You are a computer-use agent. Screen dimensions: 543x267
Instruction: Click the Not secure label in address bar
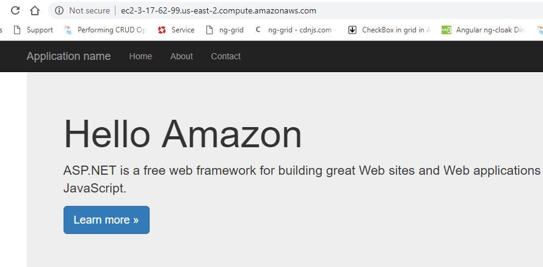click(89, 11)
